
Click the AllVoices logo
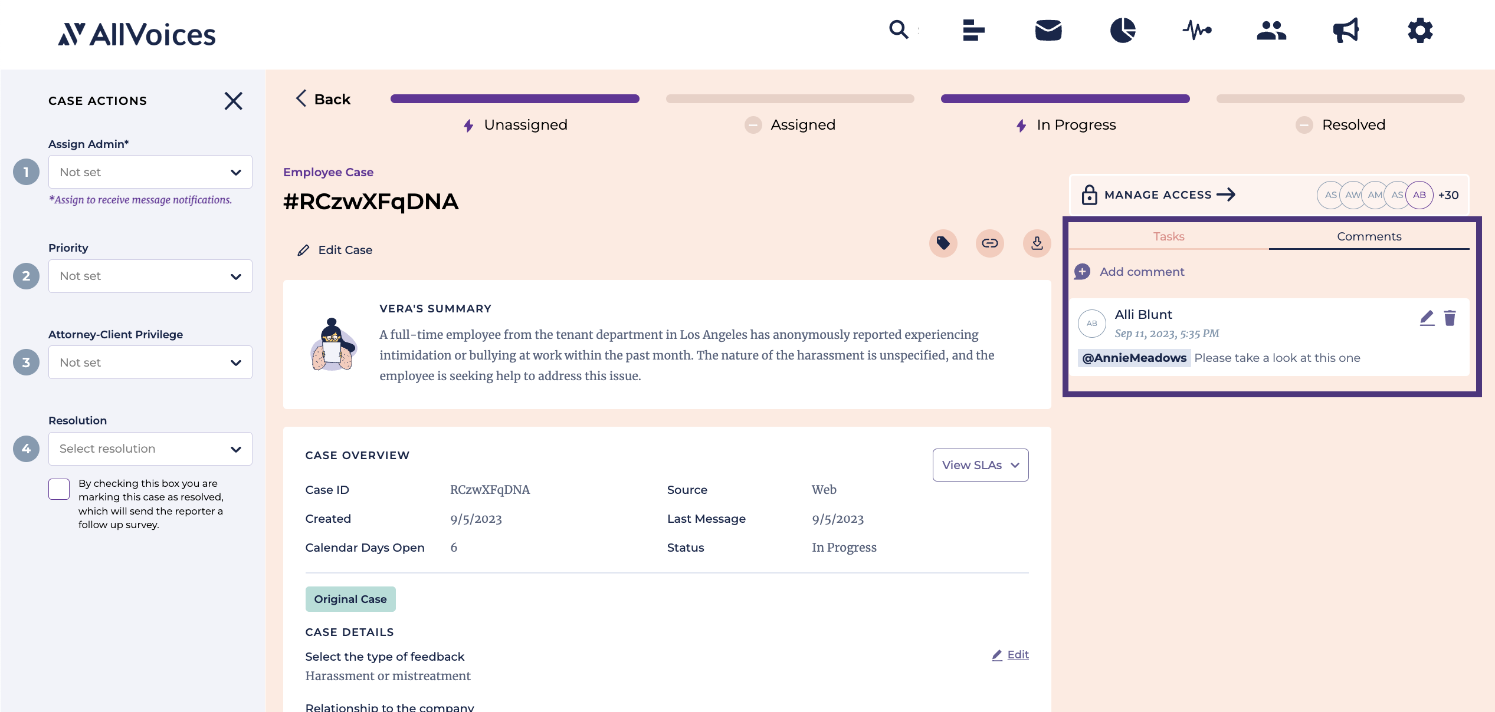(137, 34)
